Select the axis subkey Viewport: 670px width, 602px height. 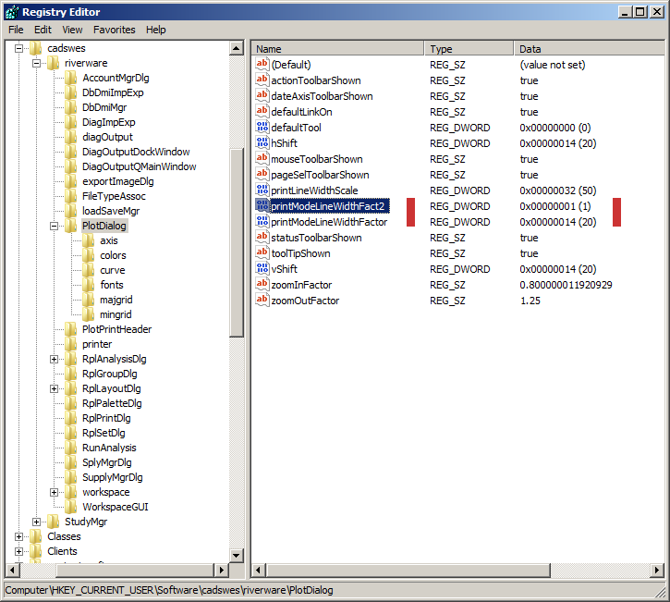tap(108, 240)
